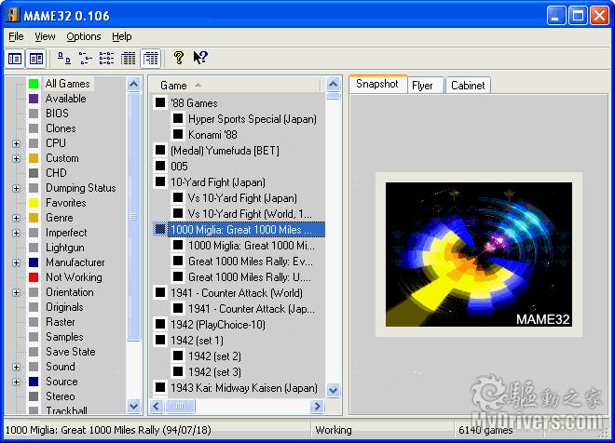
Task: Open the Save State folder
Action: [71, 352]
